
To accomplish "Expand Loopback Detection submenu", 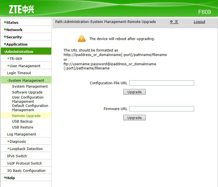I will (x=25, y=149).
